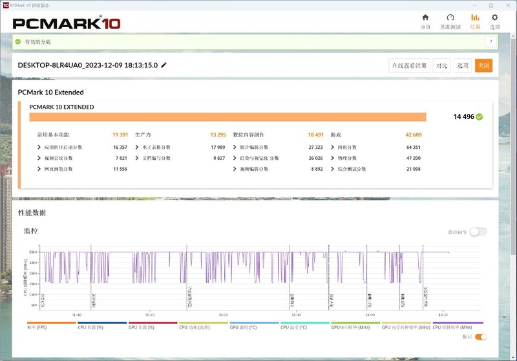The height and width of the screenshot is (361, 517).
Task: Click the 物理分数 value 47 200
Action: pyautogui.click(x=414, y=158)
